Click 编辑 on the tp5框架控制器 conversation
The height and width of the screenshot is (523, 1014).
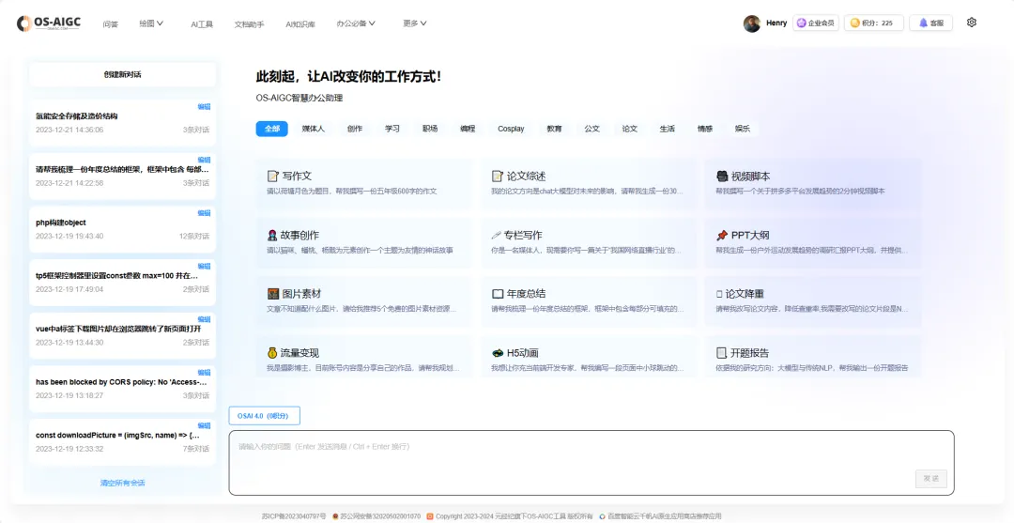pos(204,266)
